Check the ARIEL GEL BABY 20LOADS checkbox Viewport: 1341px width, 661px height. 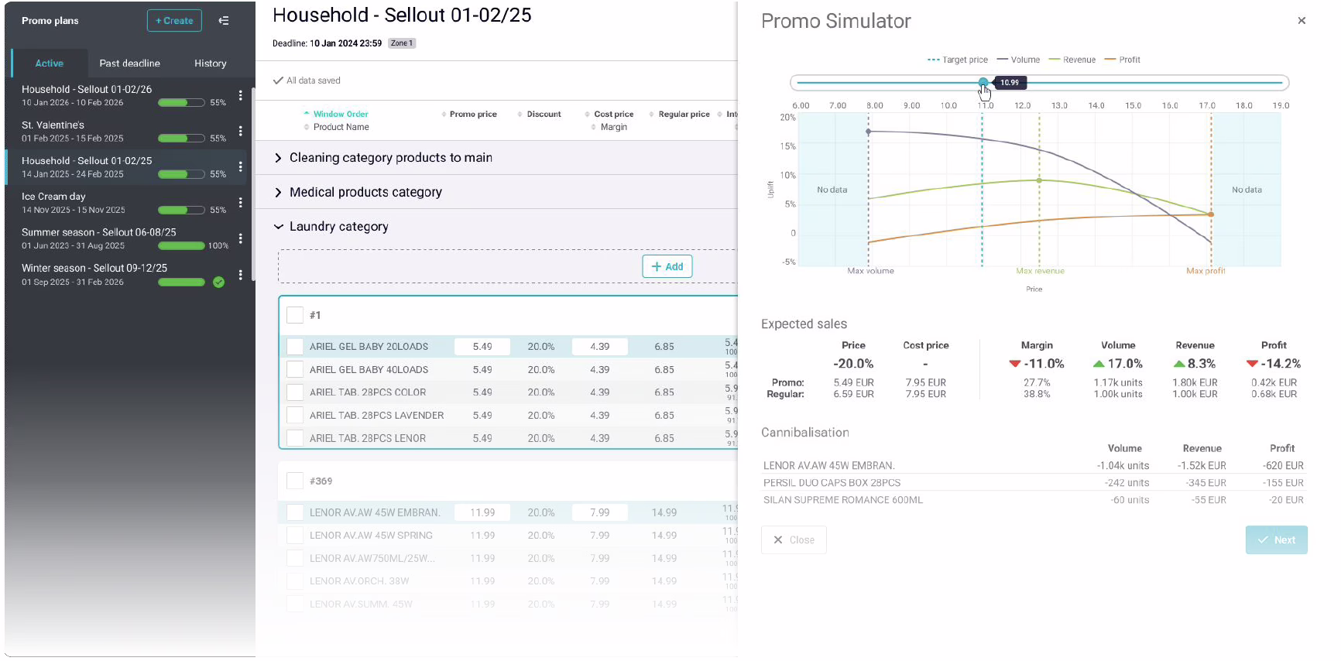pos(295,347)
